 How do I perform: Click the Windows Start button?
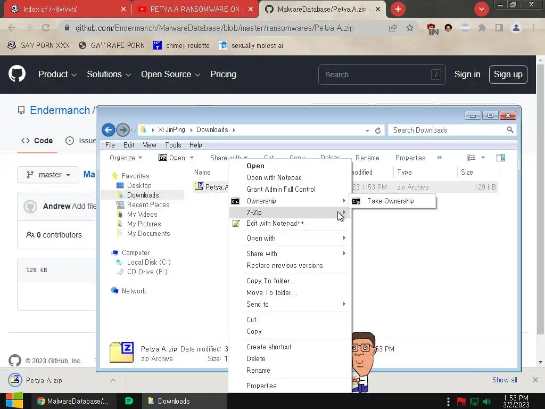[14, 400]
